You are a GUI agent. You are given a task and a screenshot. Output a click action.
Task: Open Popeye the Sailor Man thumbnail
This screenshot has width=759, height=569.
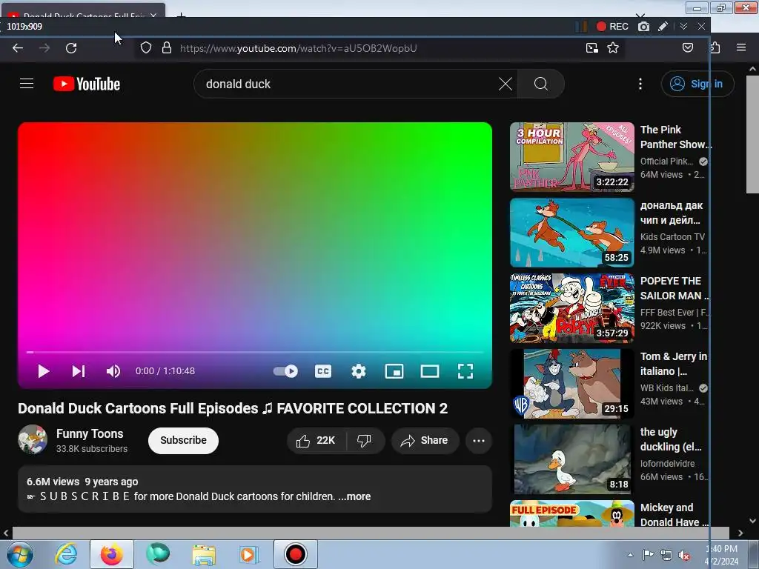pos(571,307)
